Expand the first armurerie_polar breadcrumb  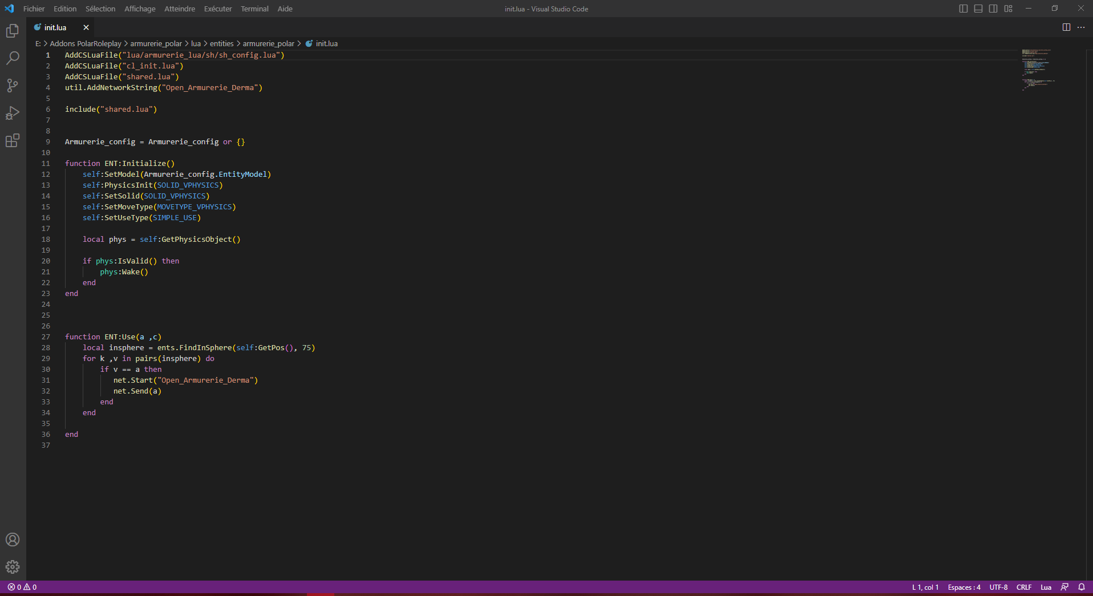click(156, 43)
